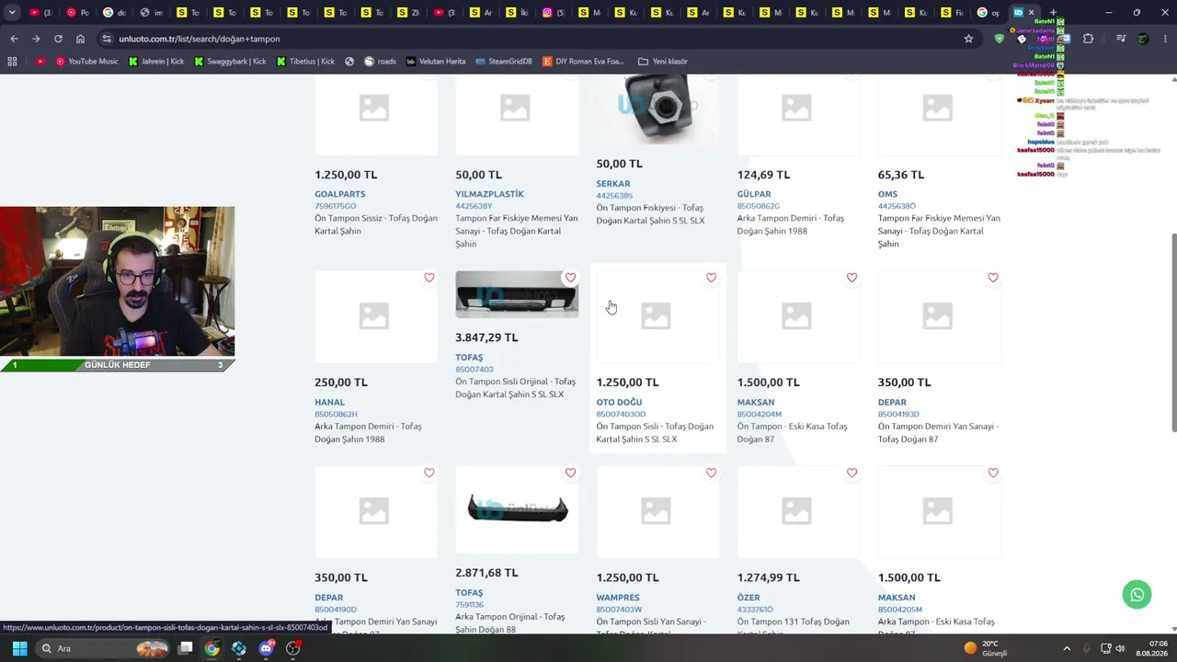Open the Velutan Harita bookmark
This screenshot has width=1177, height=662.
click(x=436, y=62)
